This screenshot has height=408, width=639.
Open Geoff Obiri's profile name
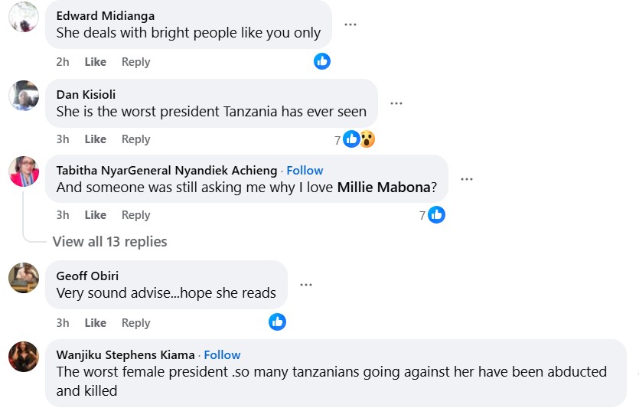[87, 276]
